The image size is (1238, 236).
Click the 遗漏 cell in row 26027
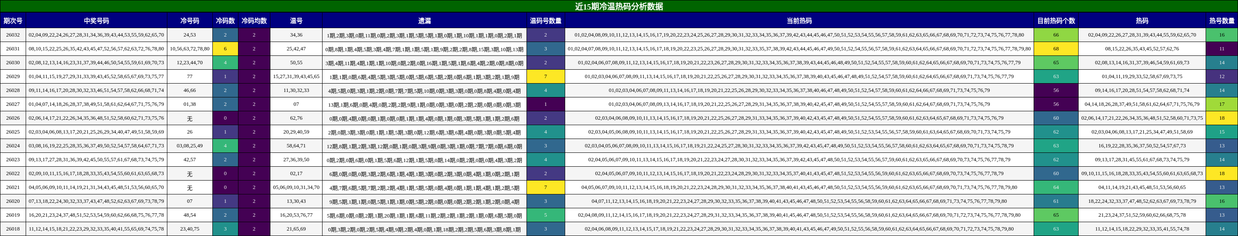tap(424, 104)
